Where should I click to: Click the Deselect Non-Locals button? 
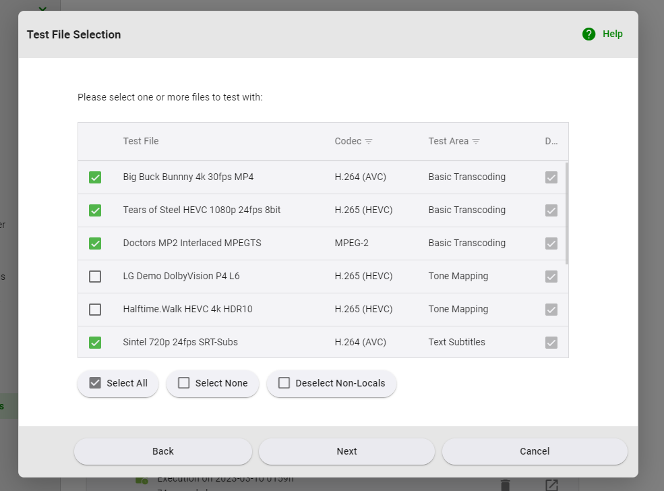332,383
